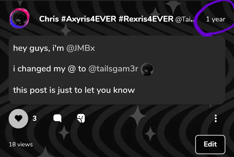Click the 'i changed my @ to' text

coord(50,69)
